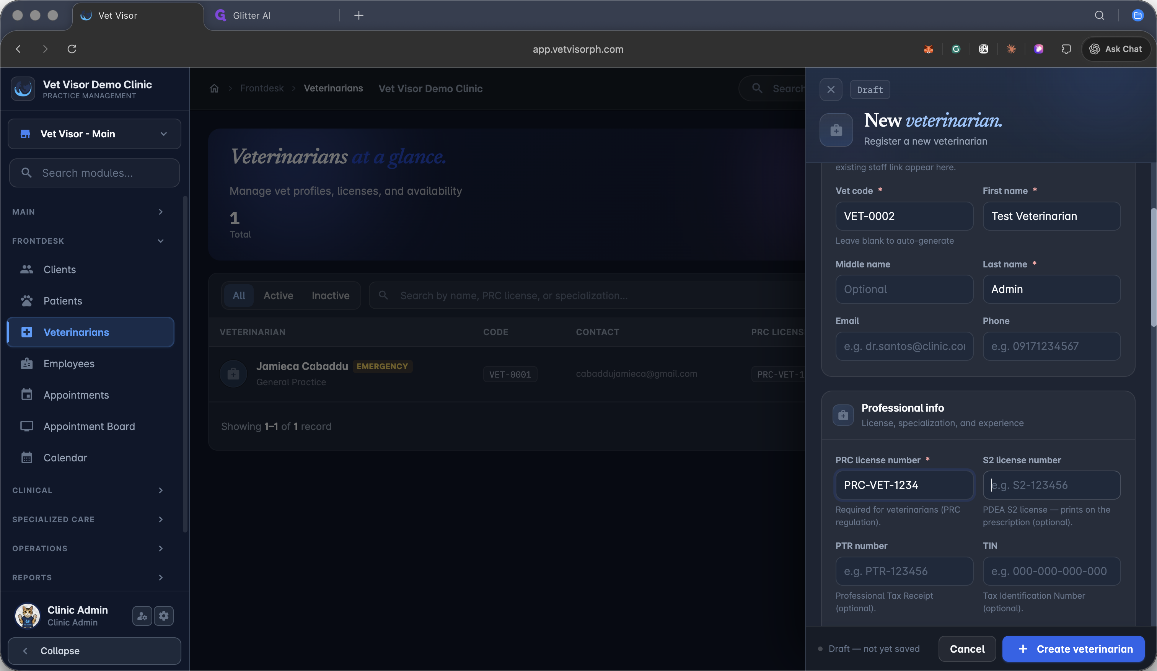Cancel the new veterinarian draft
1157x671 pixels.
(x=967, y=648)
